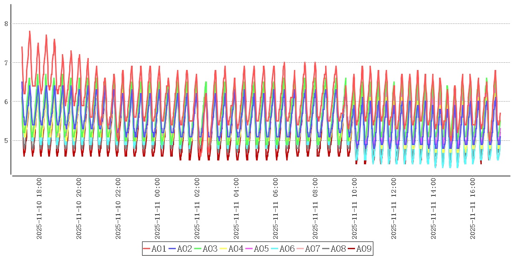Select the 2025-11-11 04:00 time label
The height and width of the screenshot is (256, 515).
[x=236, y=209]
